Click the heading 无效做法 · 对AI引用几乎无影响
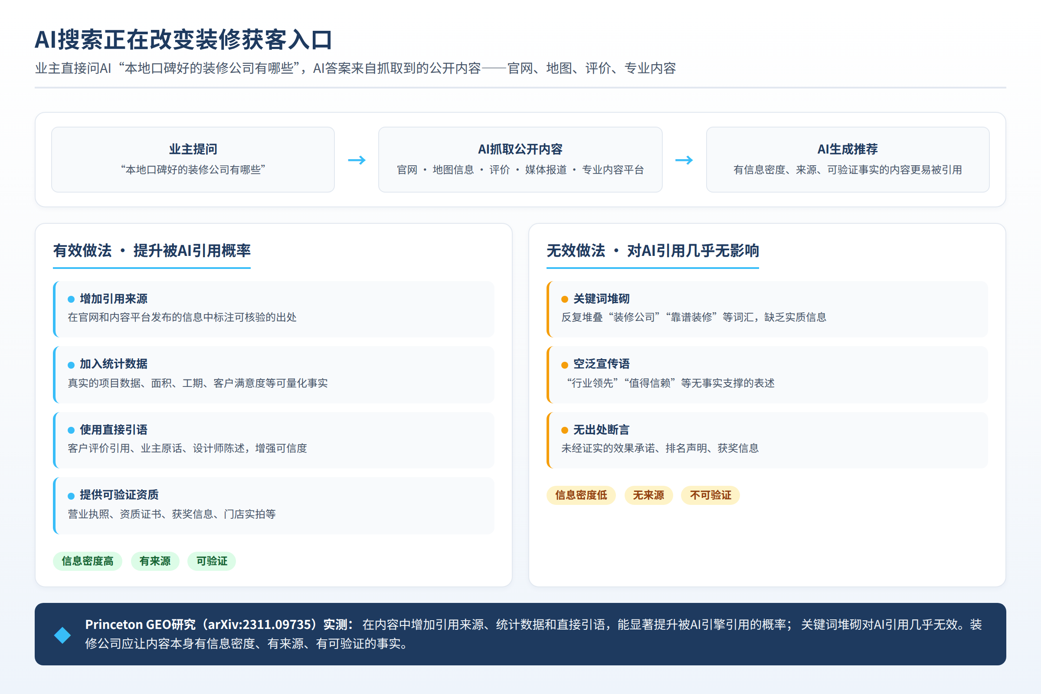Viewport: 1041px width, 694px height. click(653, 251)
